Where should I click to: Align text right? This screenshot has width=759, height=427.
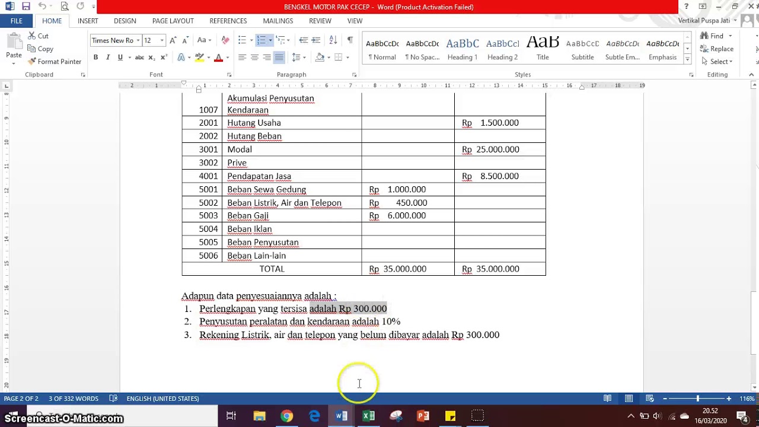click(267, 58)
